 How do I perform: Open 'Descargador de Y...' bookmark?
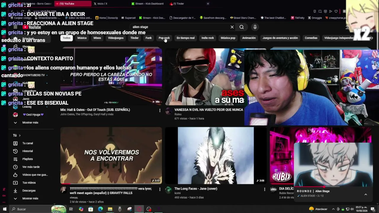coord(182,18)
